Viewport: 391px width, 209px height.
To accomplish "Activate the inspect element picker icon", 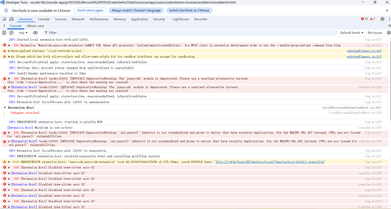I will coord(4,19).
